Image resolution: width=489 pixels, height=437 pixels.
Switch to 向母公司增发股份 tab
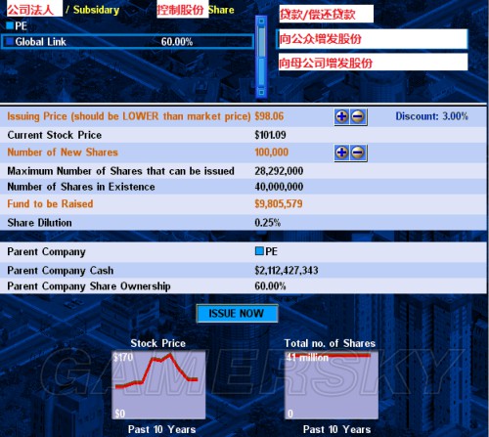pos(373,63)
